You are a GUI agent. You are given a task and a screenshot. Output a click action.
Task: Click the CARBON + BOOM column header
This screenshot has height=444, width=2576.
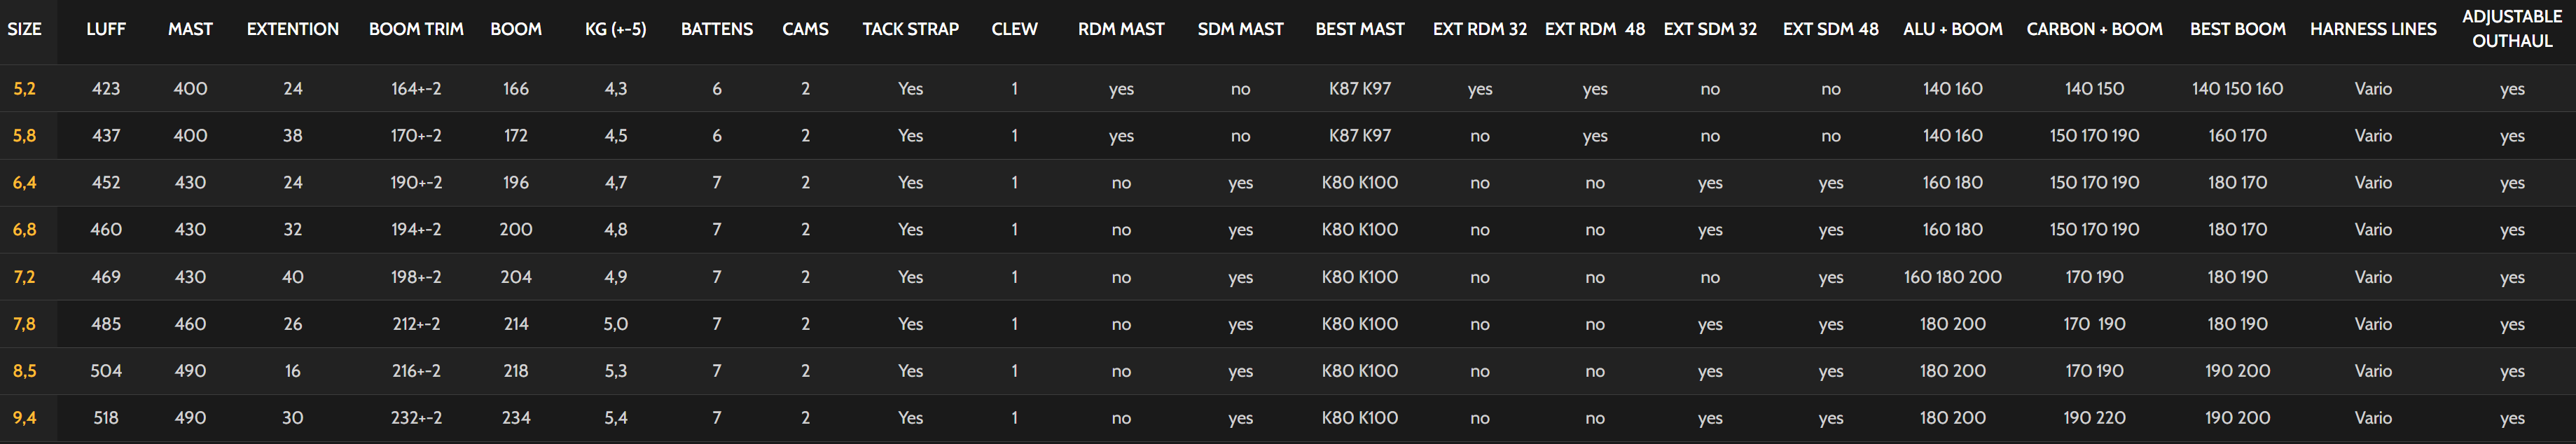[2094, 29]
